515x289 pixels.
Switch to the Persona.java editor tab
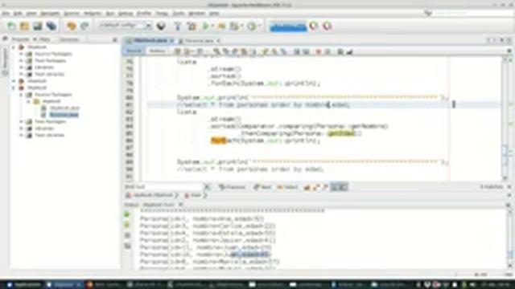[x=199, y=41]
